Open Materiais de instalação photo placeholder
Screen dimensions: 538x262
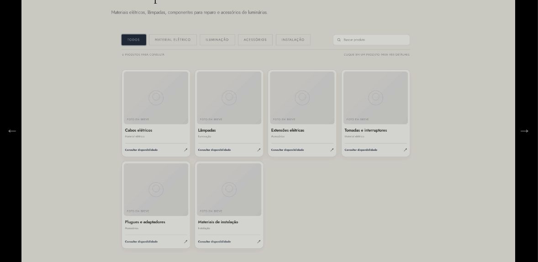(229, 190)
